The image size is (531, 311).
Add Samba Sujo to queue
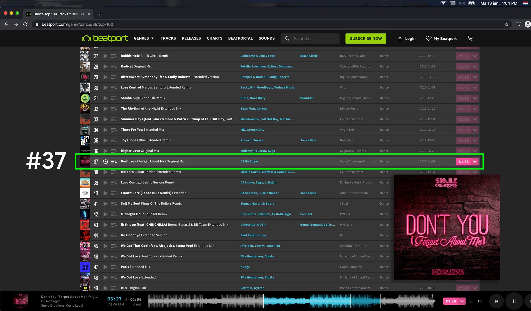click(x=114, y=98)
